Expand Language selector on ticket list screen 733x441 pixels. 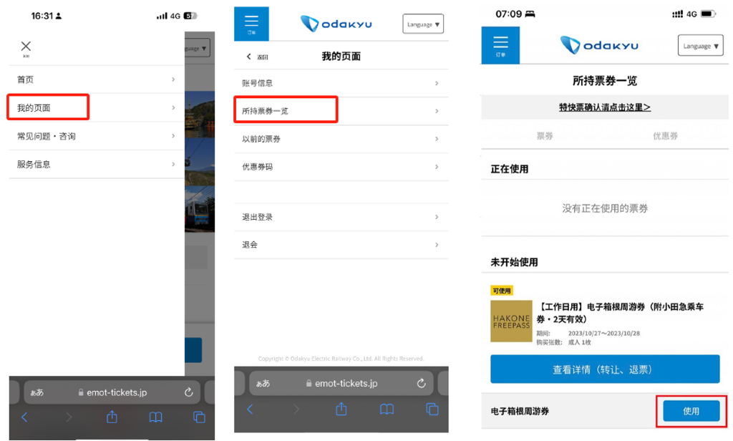point(700,46)
